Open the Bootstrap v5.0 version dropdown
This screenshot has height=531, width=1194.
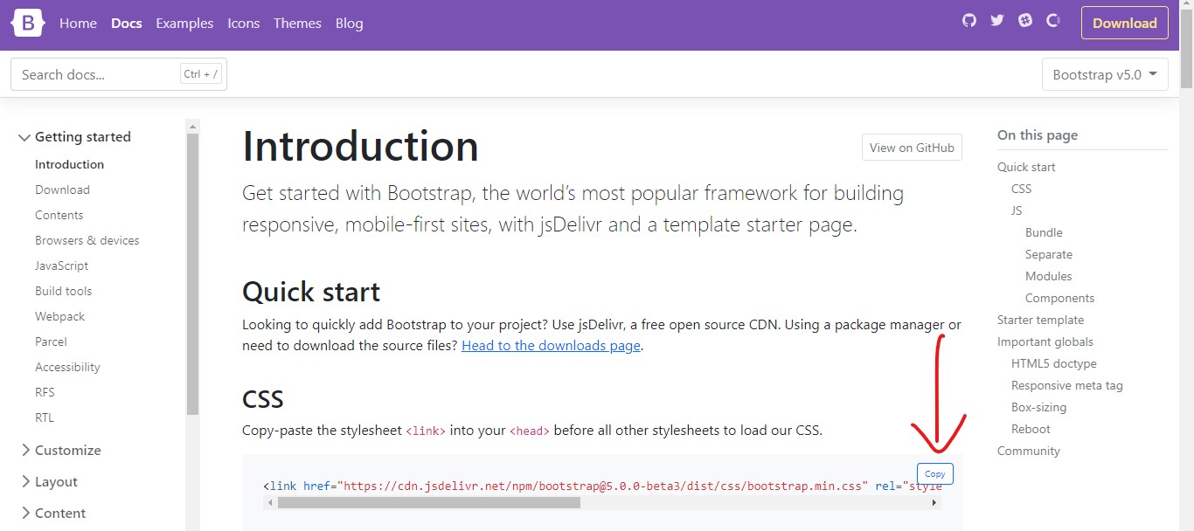tap(1105, 74)
